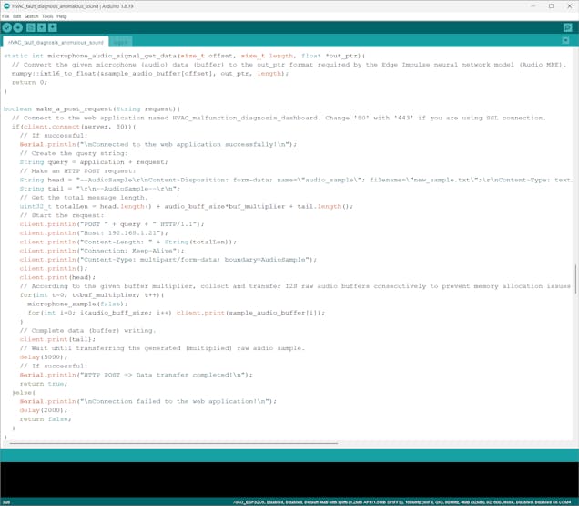This screenshot has width=579, height=506.
Task: Click the Upload arrow button
Action: [17, 27]
